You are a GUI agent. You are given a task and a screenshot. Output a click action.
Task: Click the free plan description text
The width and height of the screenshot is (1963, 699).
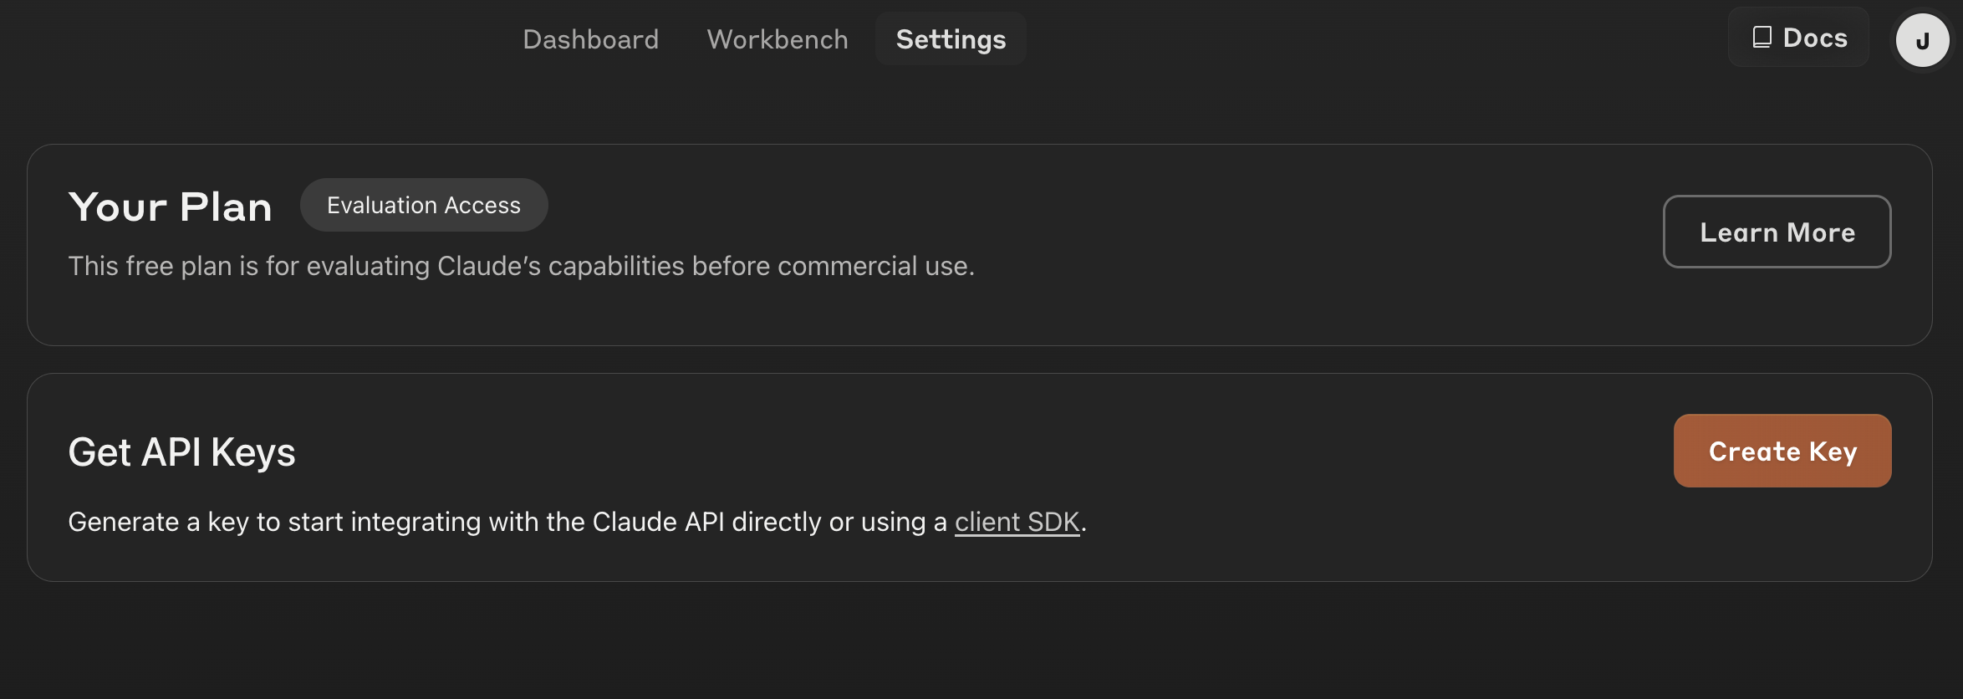coord(521,266)
